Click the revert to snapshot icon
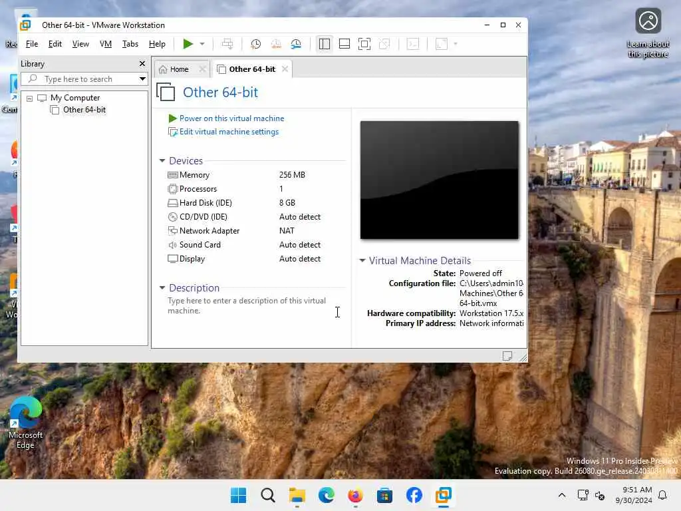Viewport: 681px width, 511px height. (x=276, y=44)
